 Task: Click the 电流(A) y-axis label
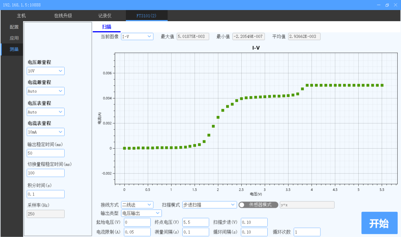(100, 118)
